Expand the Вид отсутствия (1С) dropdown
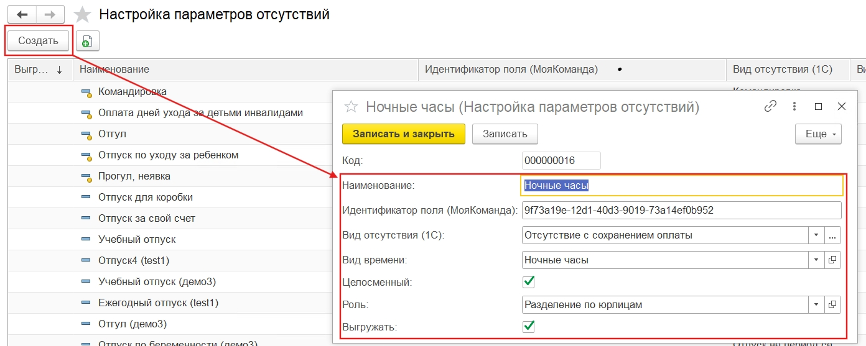 (816, 235)
